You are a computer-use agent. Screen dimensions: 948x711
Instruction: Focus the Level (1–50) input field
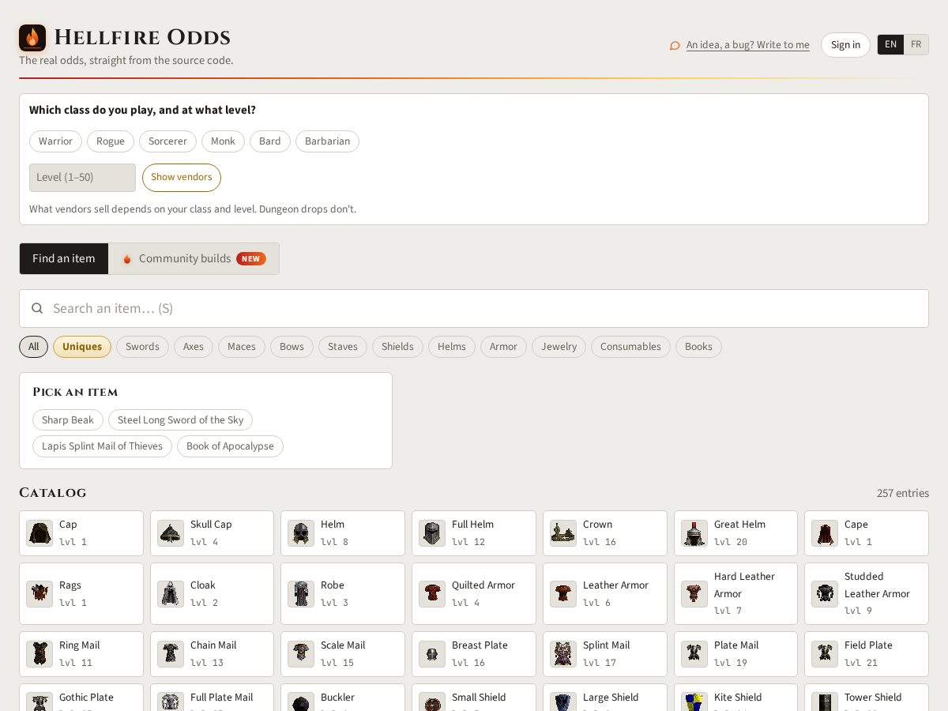click(82, 178)
